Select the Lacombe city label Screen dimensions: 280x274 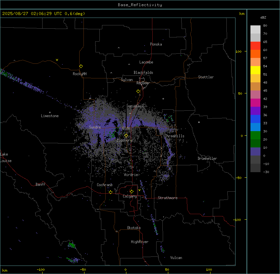click(x=146, y=62)
